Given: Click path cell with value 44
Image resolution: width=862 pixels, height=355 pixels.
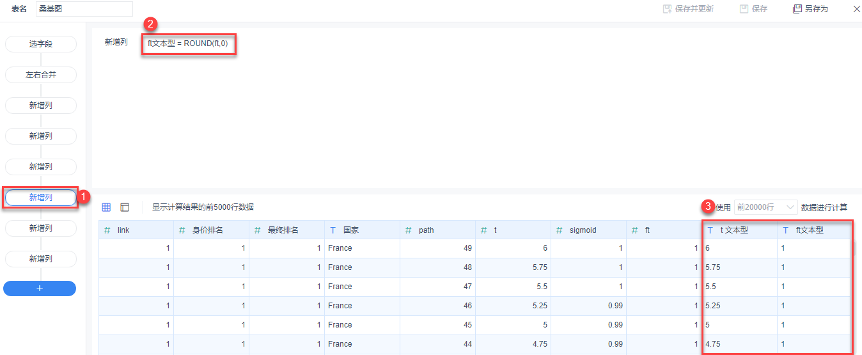Looking at the screenshot, I should [x=437, y=344].
